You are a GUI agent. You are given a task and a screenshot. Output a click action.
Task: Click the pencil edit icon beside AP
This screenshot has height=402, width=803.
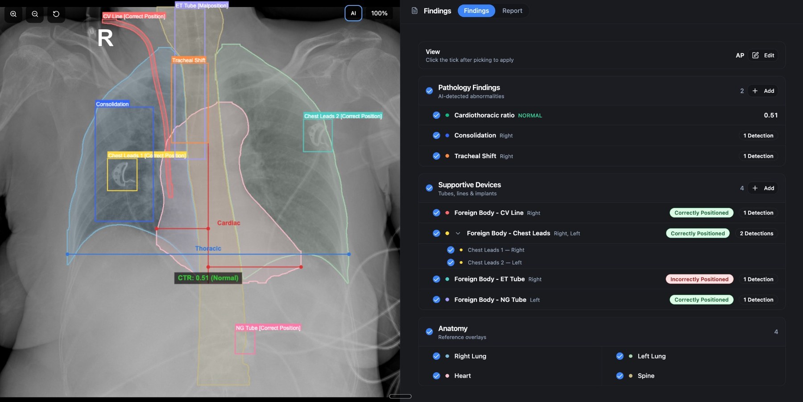pos(755,55)
